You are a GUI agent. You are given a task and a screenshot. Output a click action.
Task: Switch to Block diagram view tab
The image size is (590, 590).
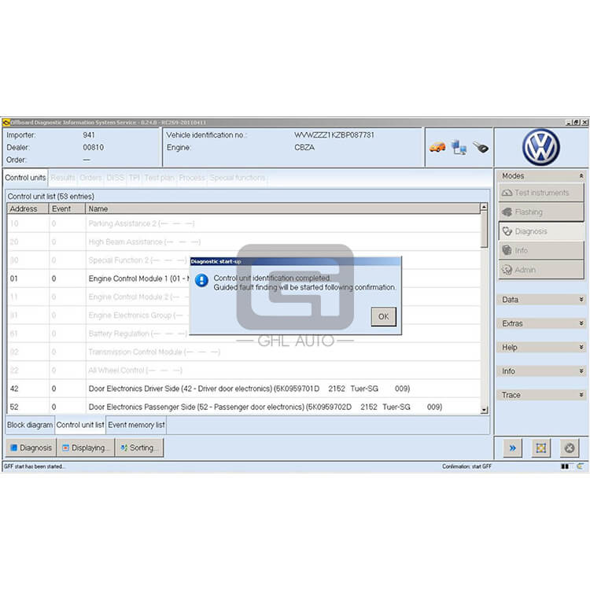tap(30, 425)
